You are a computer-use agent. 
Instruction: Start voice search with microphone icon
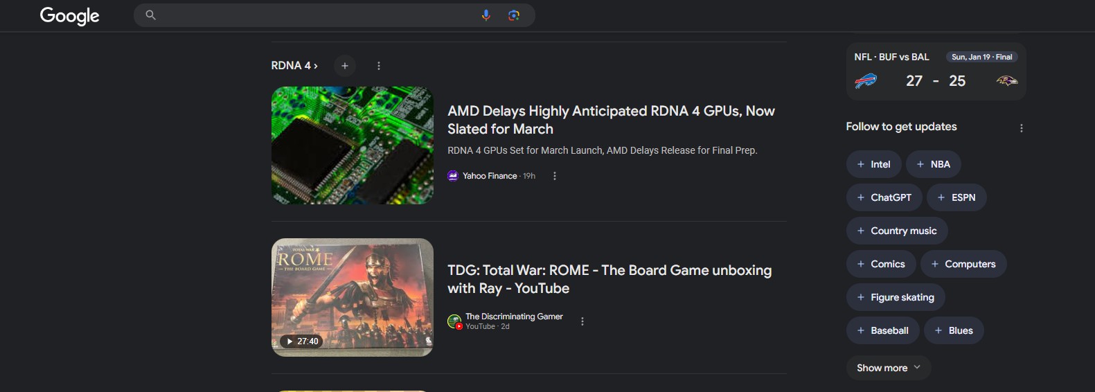coord(486,15)
